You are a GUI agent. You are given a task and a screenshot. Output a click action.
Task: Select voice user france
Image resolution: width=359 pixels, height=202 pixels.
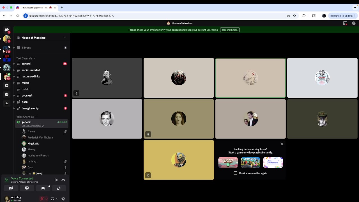pos(44,132)
